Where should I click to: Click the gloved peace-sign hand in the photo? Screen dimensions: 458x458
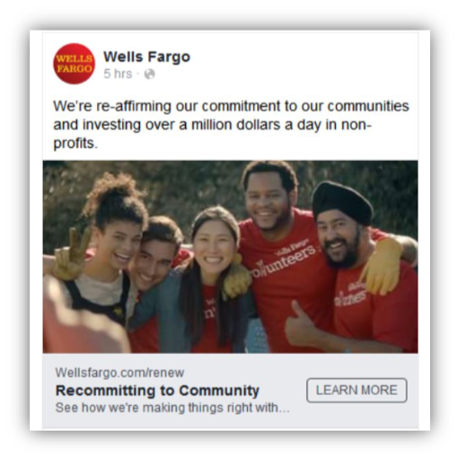(x=71, y=254)
